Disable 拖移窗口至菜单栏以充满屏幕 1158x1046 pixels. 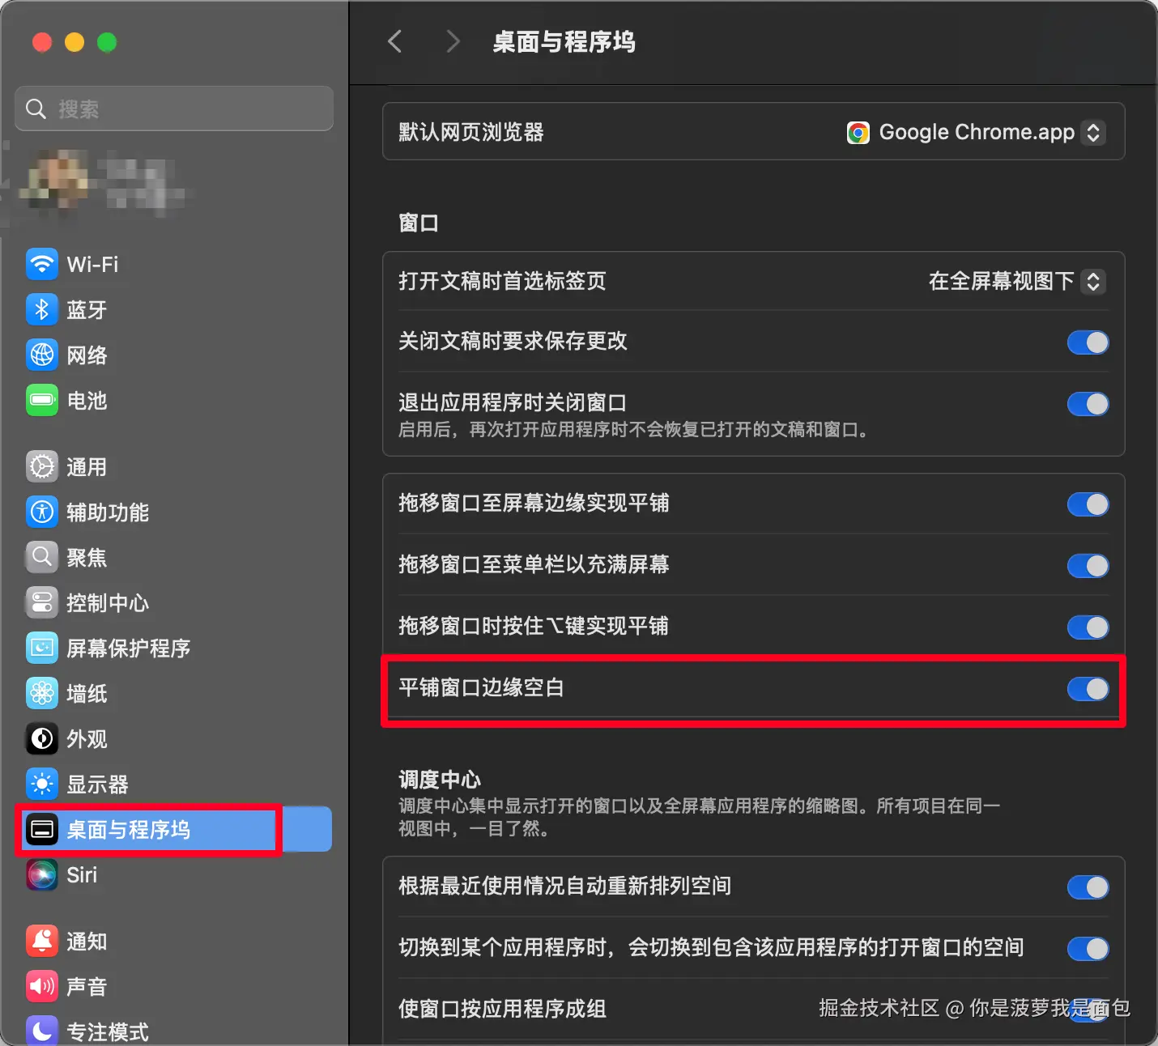click(1088, 566)
